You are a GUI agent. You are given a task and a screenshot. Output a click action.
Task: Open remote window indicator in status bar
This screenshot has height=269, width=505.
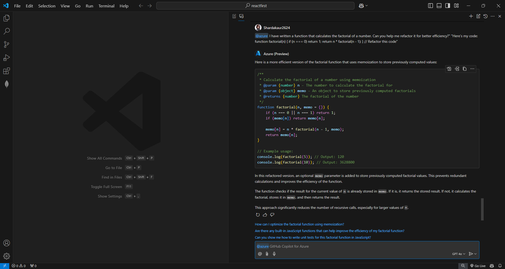click(x=5, y=266)
